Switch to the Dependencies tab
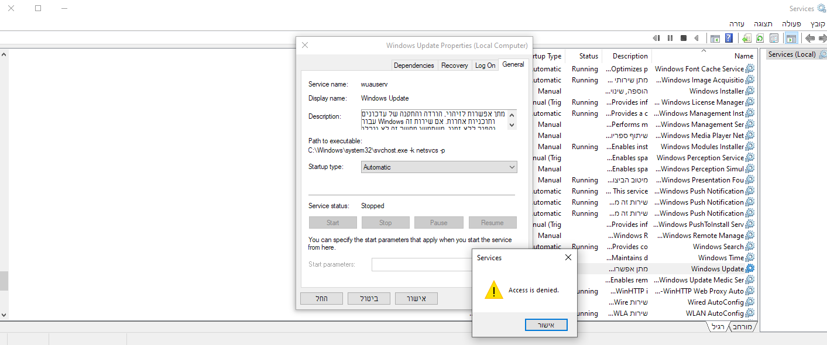827x345 pixels. click(x=414, y=65)
